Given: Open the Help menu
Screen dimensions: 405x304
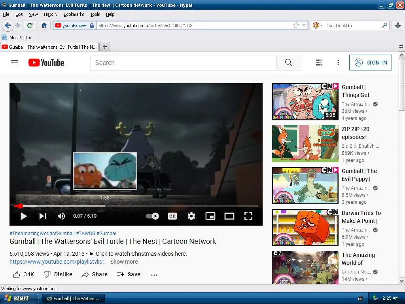Looking at the screenshot, I should (110, 14).
